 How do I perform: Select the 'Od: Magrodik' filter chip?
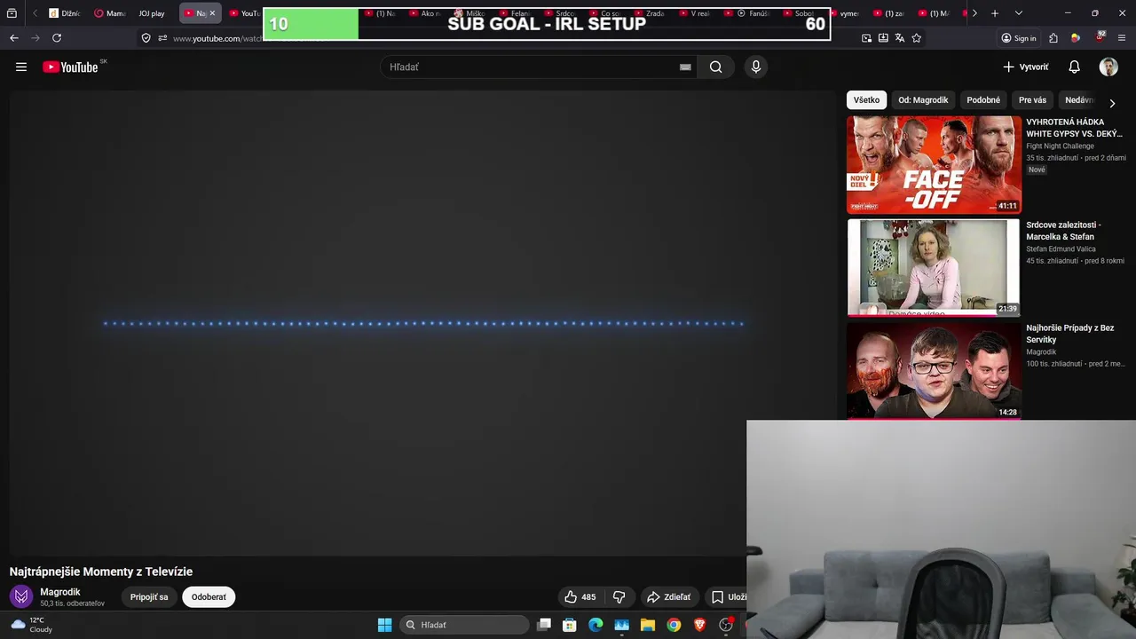pos(923,100)
